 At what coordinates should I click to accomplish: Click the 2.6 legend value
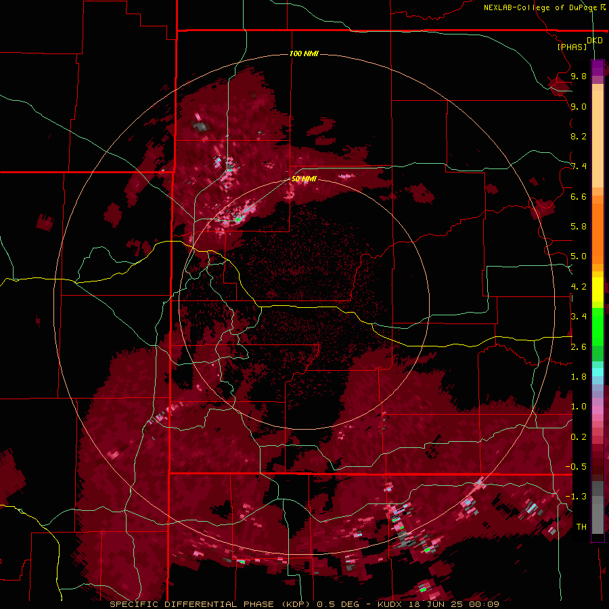579,347
